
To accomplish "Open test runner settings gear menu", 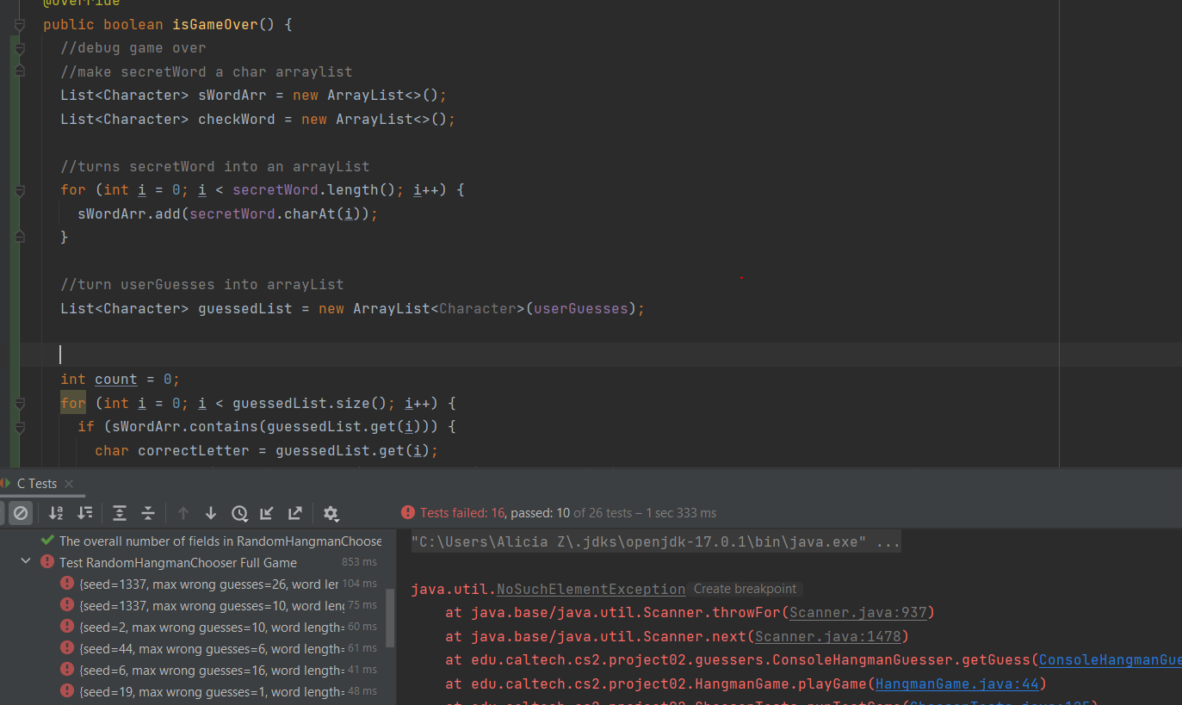I will click(x=331, y=513).
